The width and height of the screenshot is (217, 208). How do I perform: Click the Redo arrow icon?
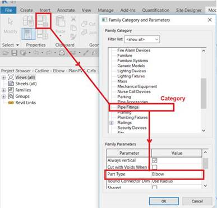coord(49,53)
